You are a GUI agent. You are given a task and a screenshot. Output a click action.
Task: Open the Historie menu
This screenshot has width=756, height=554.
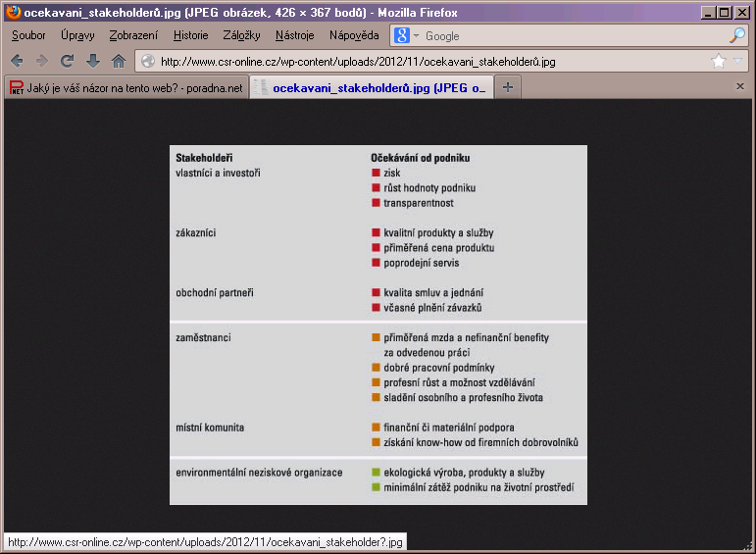point(190,35)
